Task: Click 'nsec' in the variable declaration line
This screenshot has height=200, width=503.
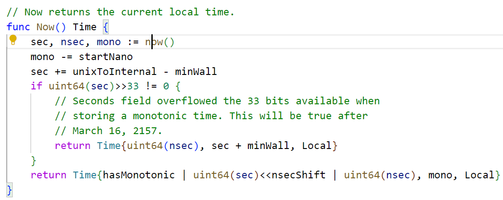Action: pyautogui.click(x=73, y=42)
